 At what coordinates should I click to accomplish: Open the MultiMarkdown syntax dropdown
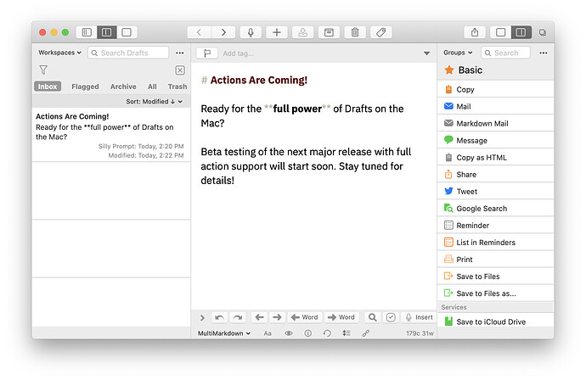click(x=224, y=333)
